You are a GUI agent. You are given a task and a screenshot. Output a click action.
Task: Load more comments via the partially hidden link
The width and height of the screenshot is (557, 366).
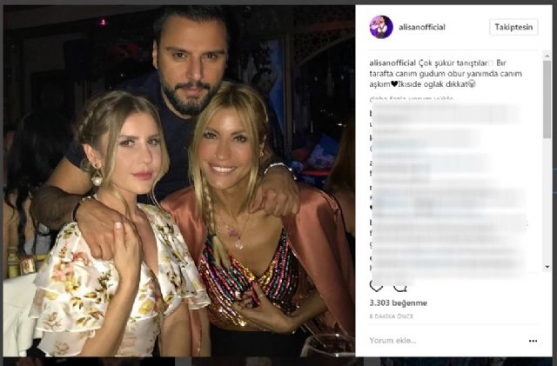(x=404, y=98)
